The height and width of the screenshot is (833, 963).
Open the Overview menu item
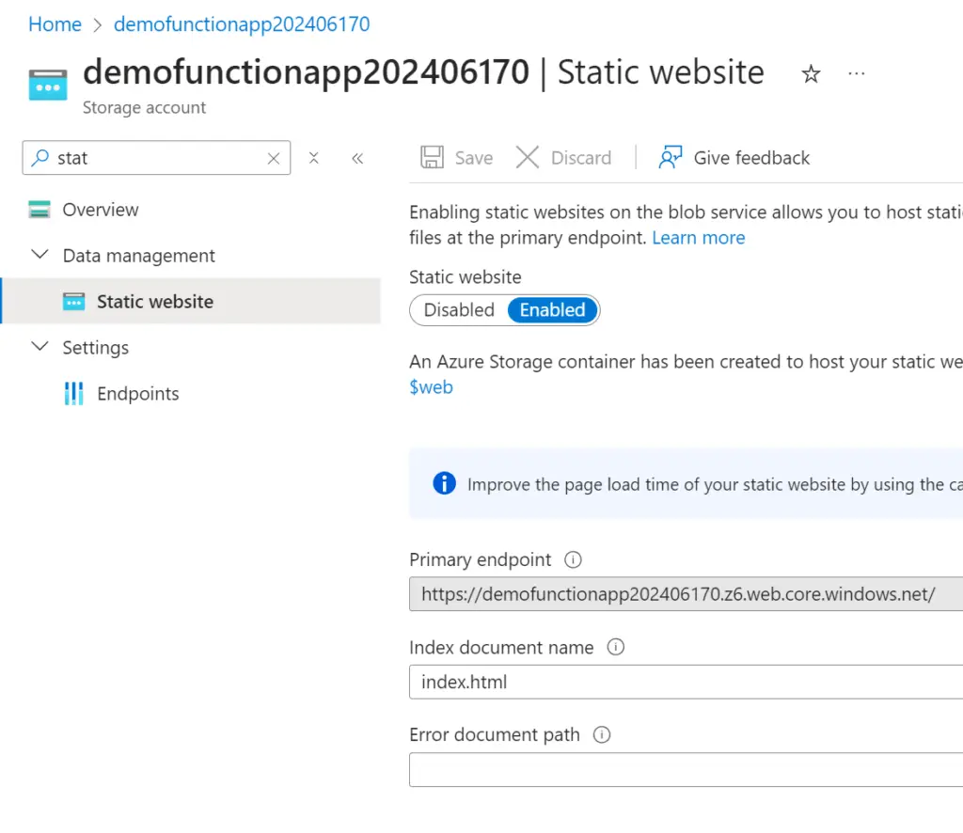(100, 210)
